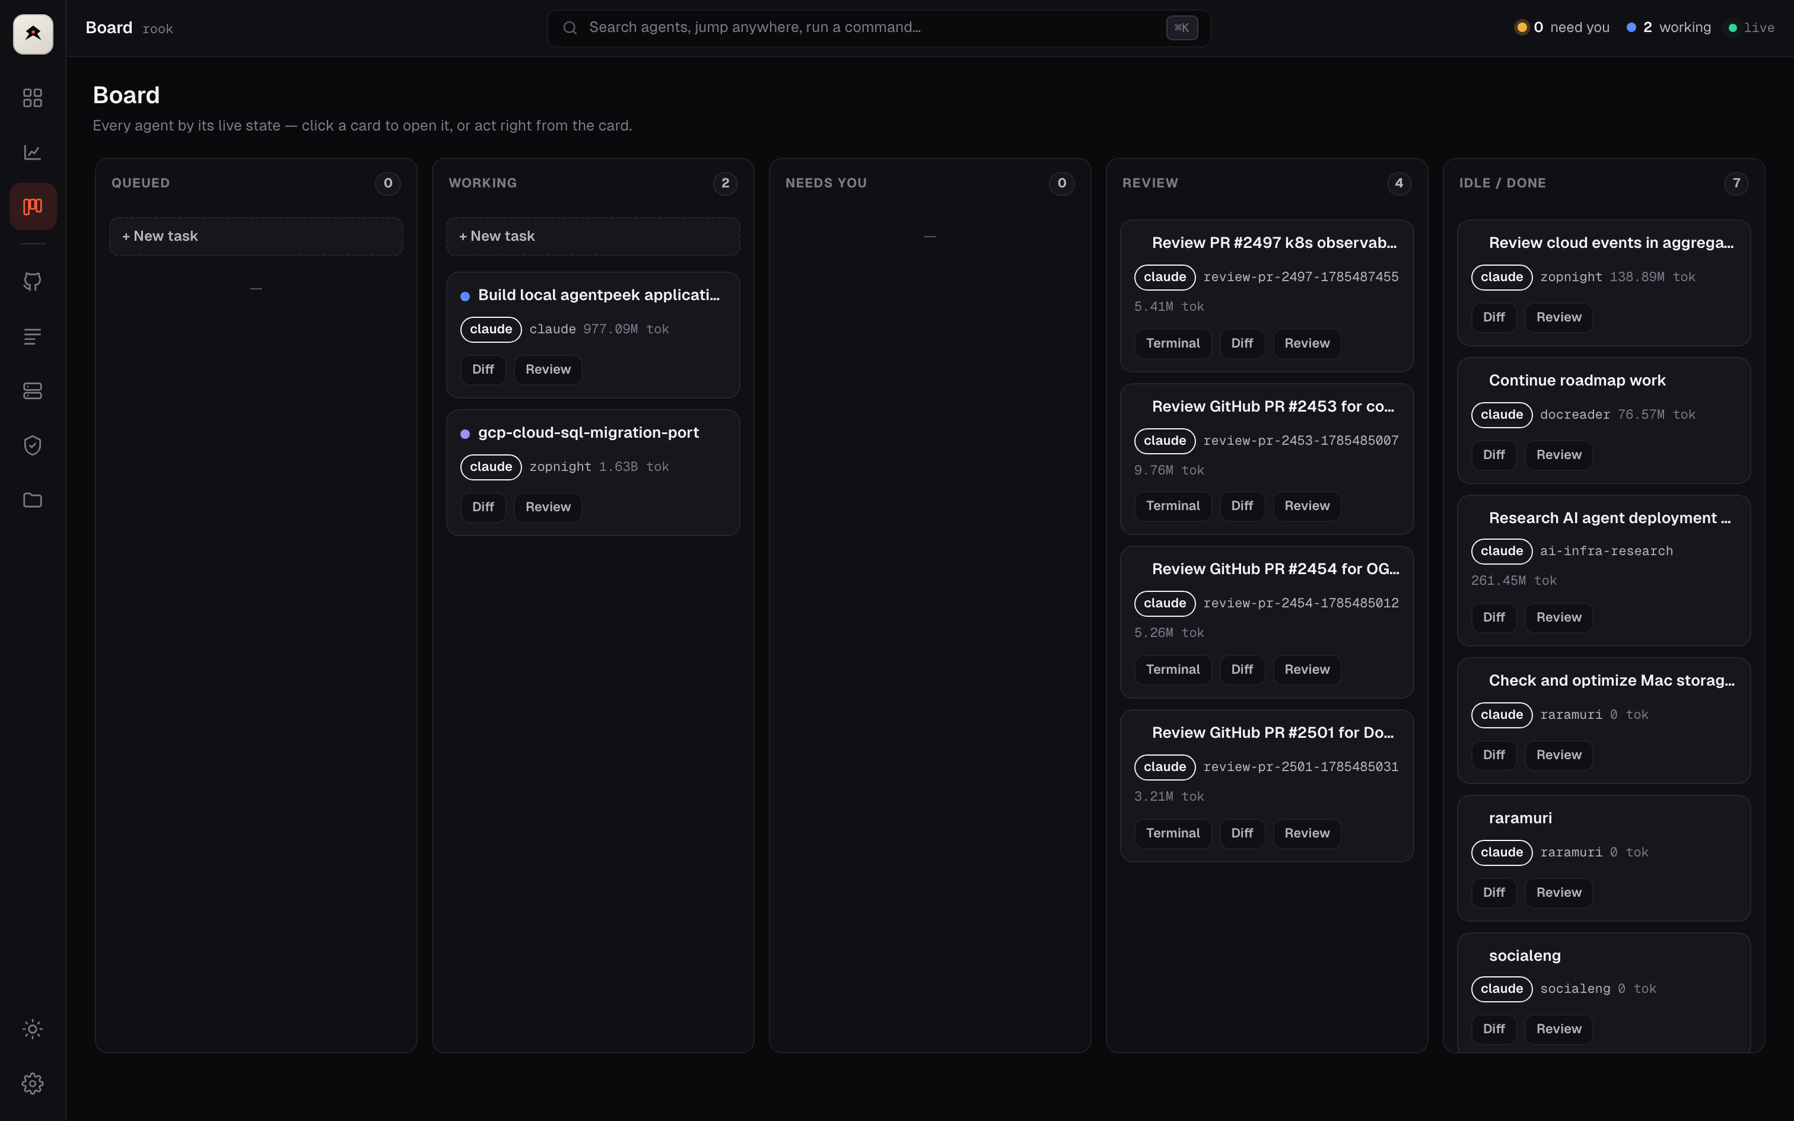Click claude badge on Review PR #2497 card

click(x=1165, y=278)
